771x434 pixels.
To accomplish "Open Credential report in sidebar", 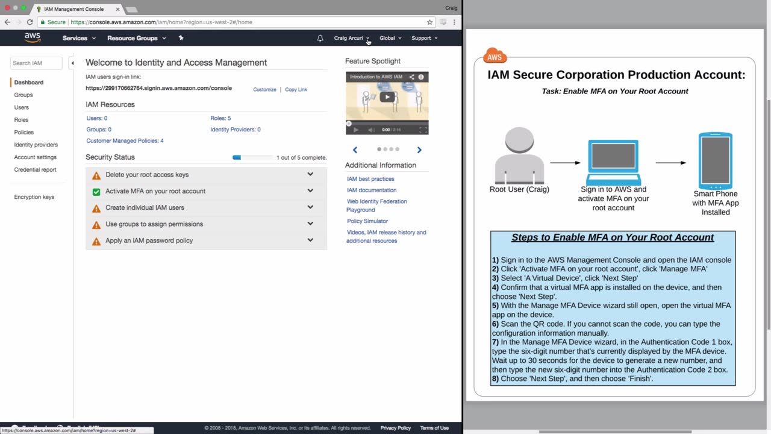I will [36, 170].
